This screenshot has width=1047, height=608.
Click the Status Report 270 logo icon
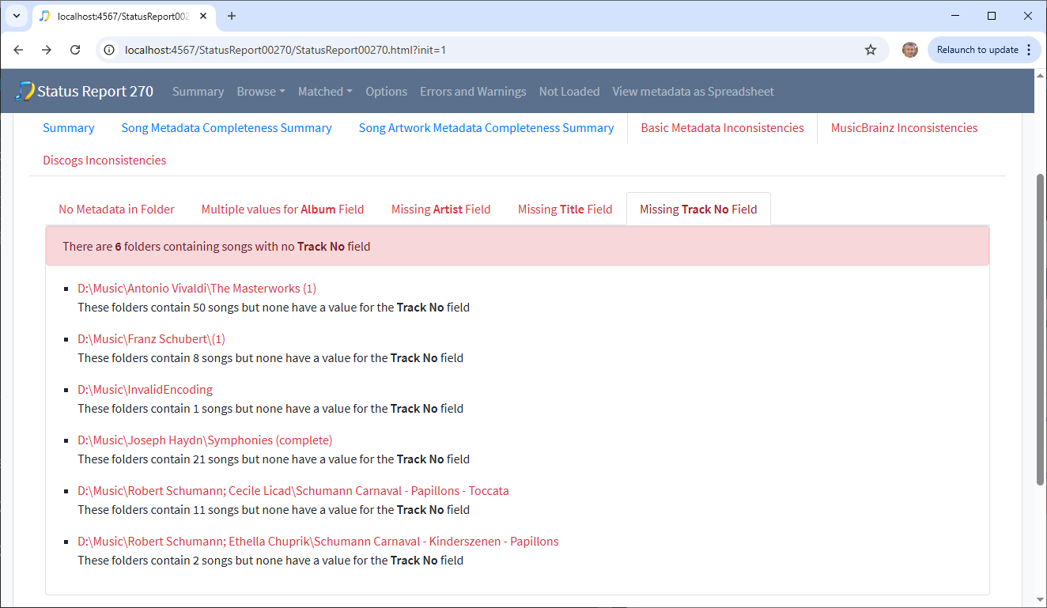25,91
